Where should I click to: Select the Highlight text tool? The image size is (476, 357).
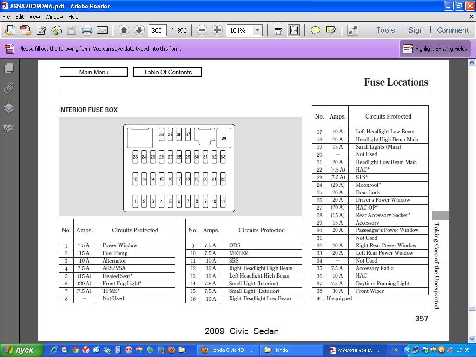(x=331, y=30)
